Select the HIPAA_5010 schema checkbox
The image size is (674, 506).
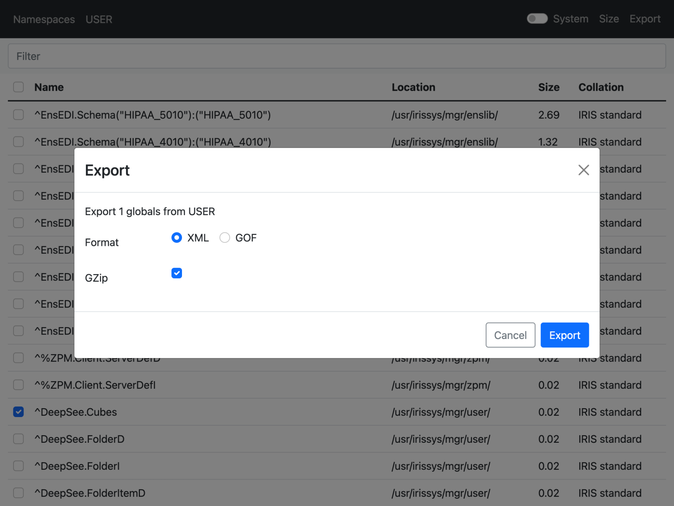19,115
